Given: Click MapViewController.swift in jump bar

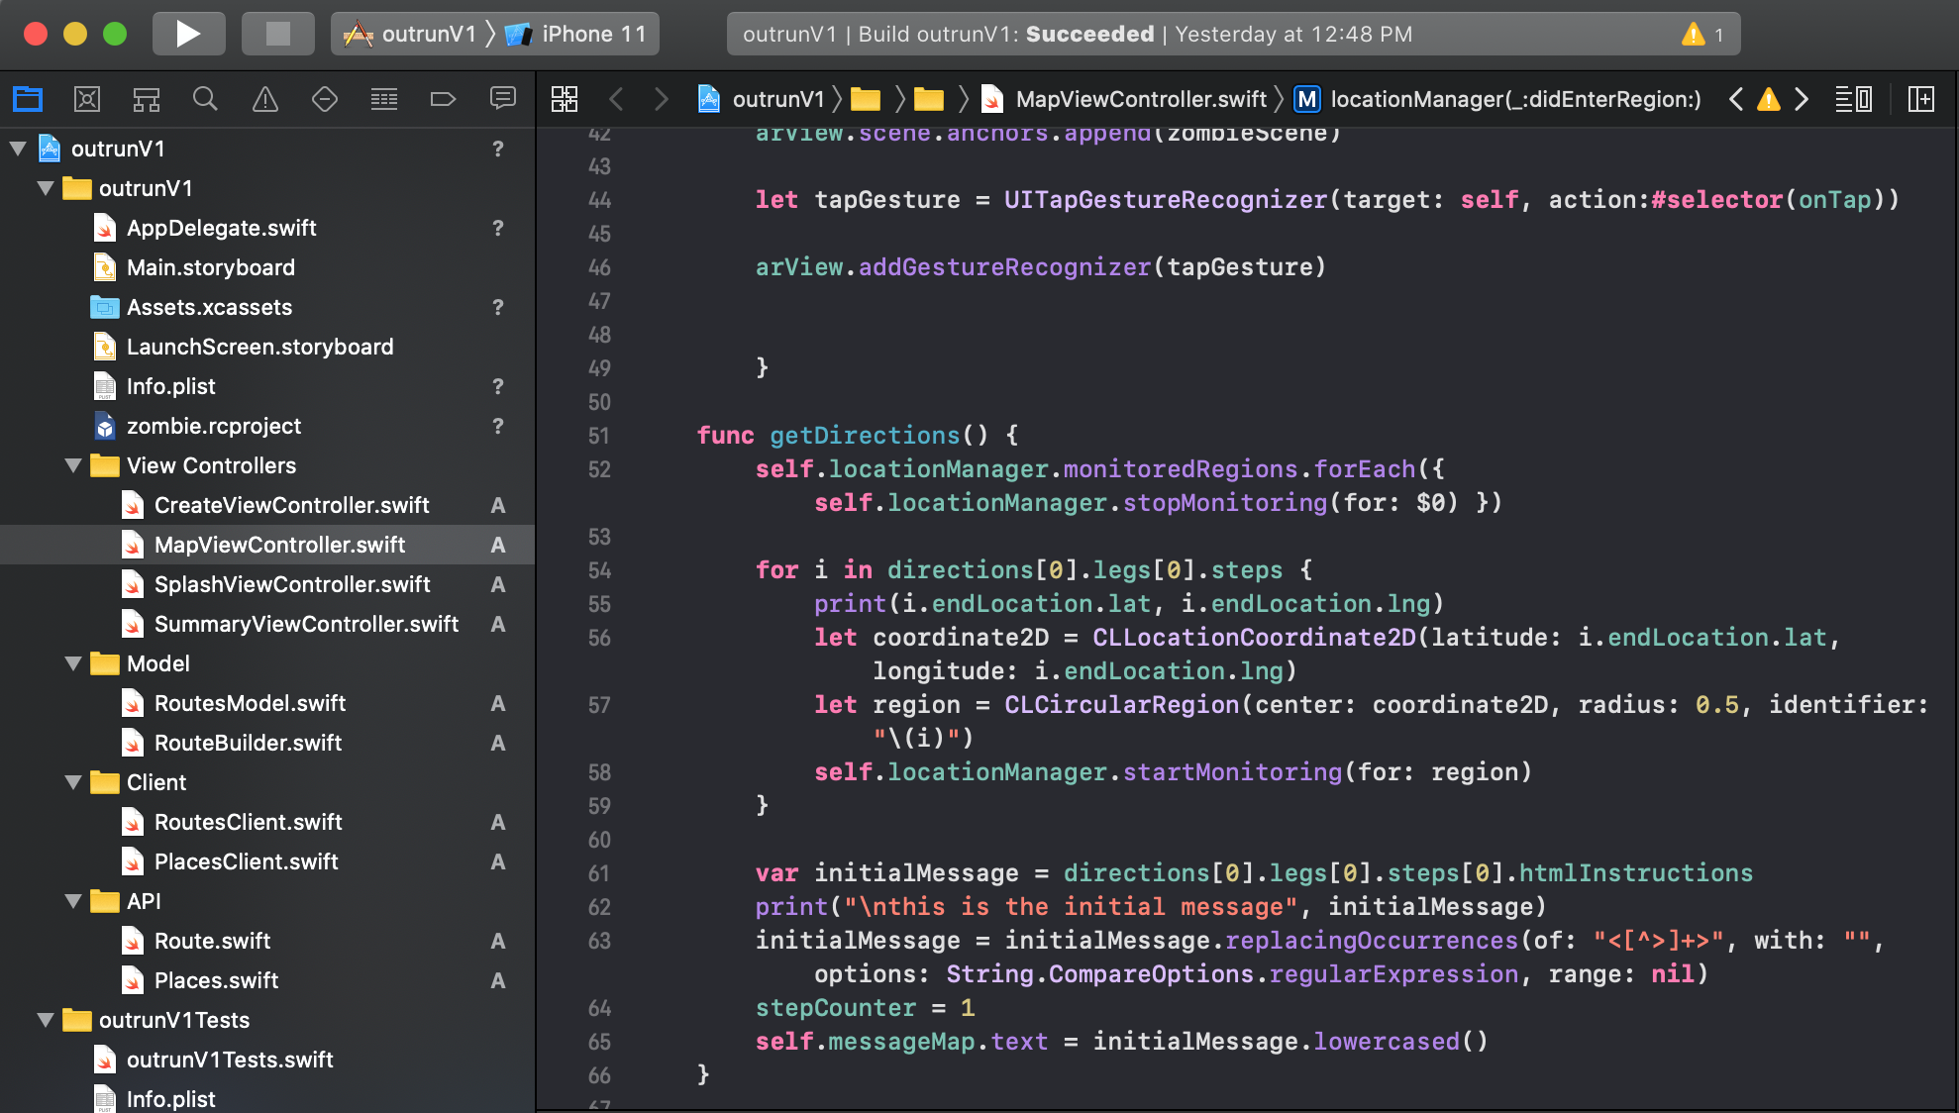Looking at the screenshot, I should coord(1140,99).
